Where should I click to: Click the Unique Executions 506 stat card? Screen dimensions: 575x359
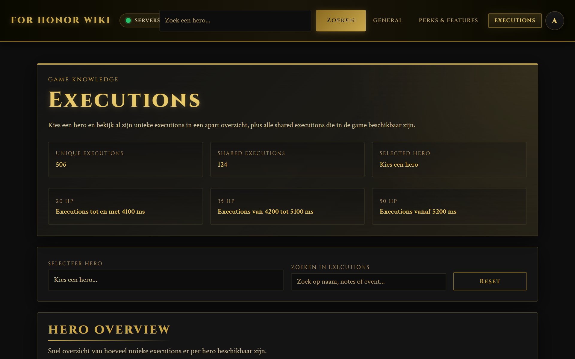click(x=125, y=159)
